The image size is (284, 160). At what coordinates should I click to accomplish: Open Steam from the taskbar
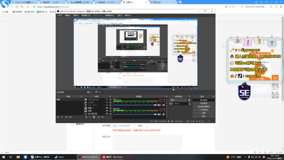tap(60, 157)
